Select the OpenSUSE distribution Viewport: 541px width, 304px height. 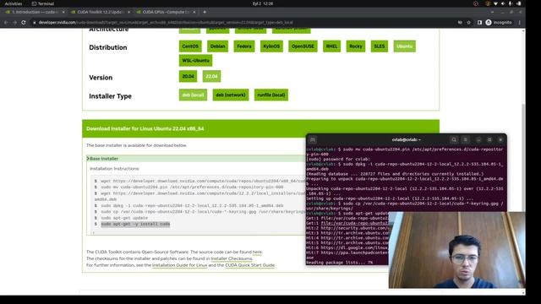coord(303,46)
